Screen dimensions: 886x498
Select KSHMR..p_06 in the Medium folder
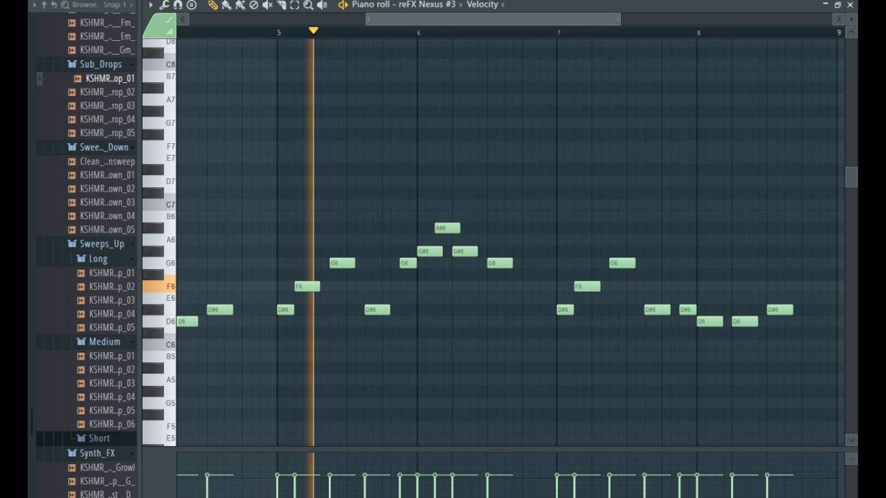(x=111, y=424)
